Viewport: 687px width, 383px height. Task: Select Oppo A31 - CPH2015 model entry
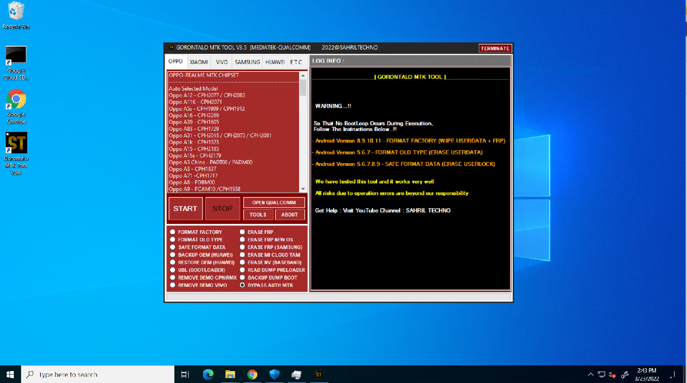pos(220,135)
